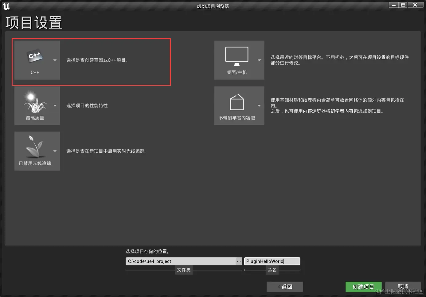Click the 不带初学者内容包 box icon

236,102
